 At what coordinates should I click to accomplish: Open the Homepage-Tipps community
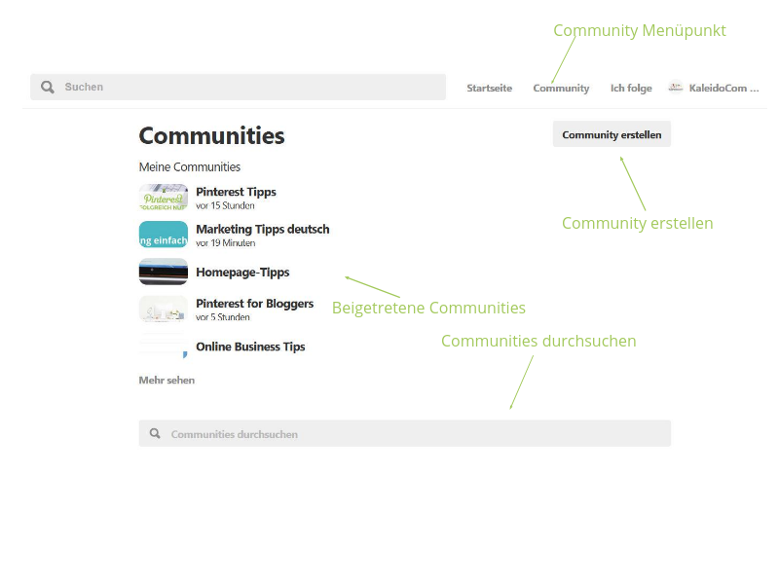[x=241, y=272]
